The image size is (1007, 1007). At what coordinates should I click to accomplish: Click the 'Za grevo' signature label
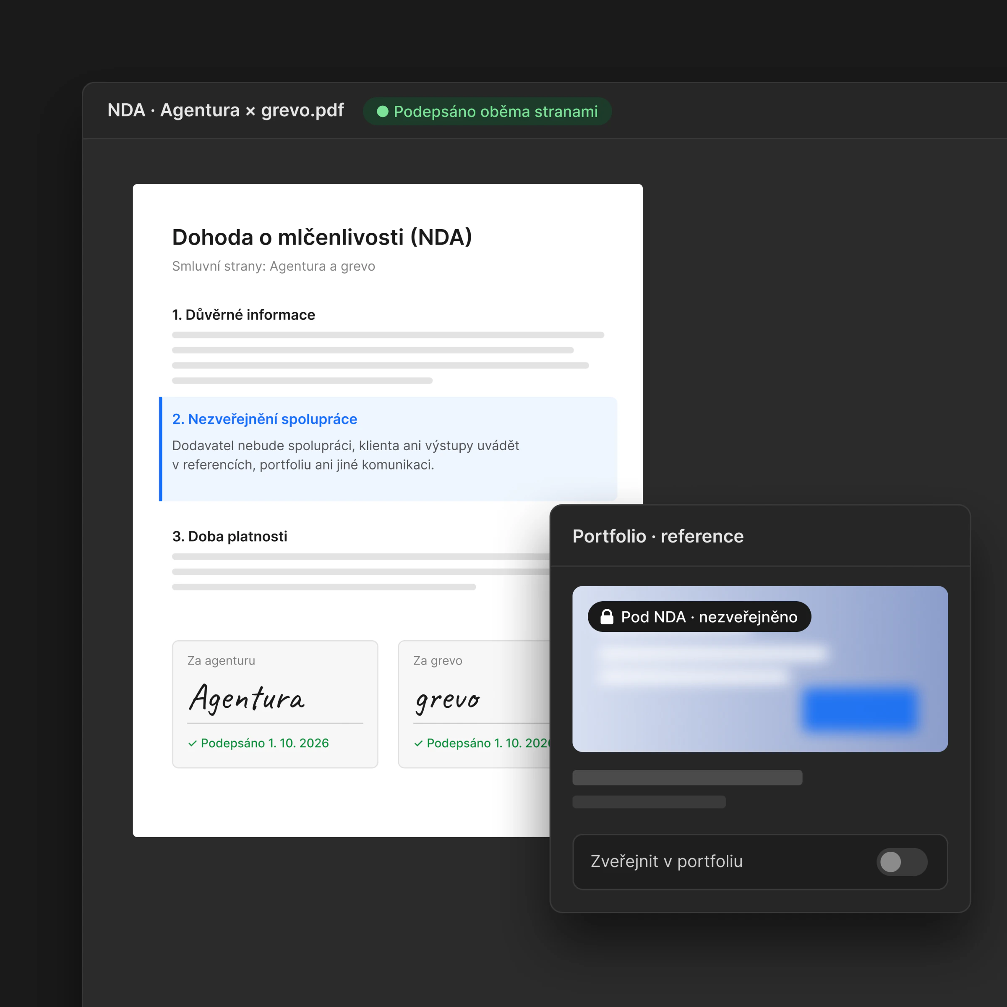(x=438, y=660)
